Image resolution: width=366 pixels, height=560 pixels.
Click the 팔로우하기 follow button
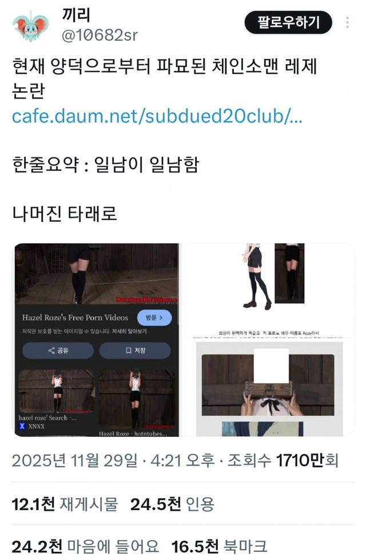[288, 22]
